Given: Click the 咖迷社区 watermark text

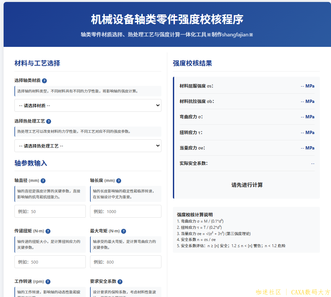Looking at the screenshot, I should click(268, 292).
